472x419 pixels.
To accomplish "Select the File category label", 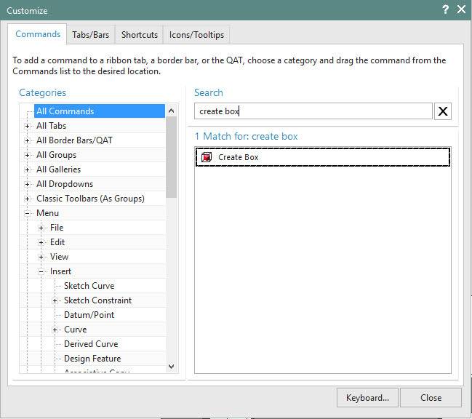I will pos(57,228).
